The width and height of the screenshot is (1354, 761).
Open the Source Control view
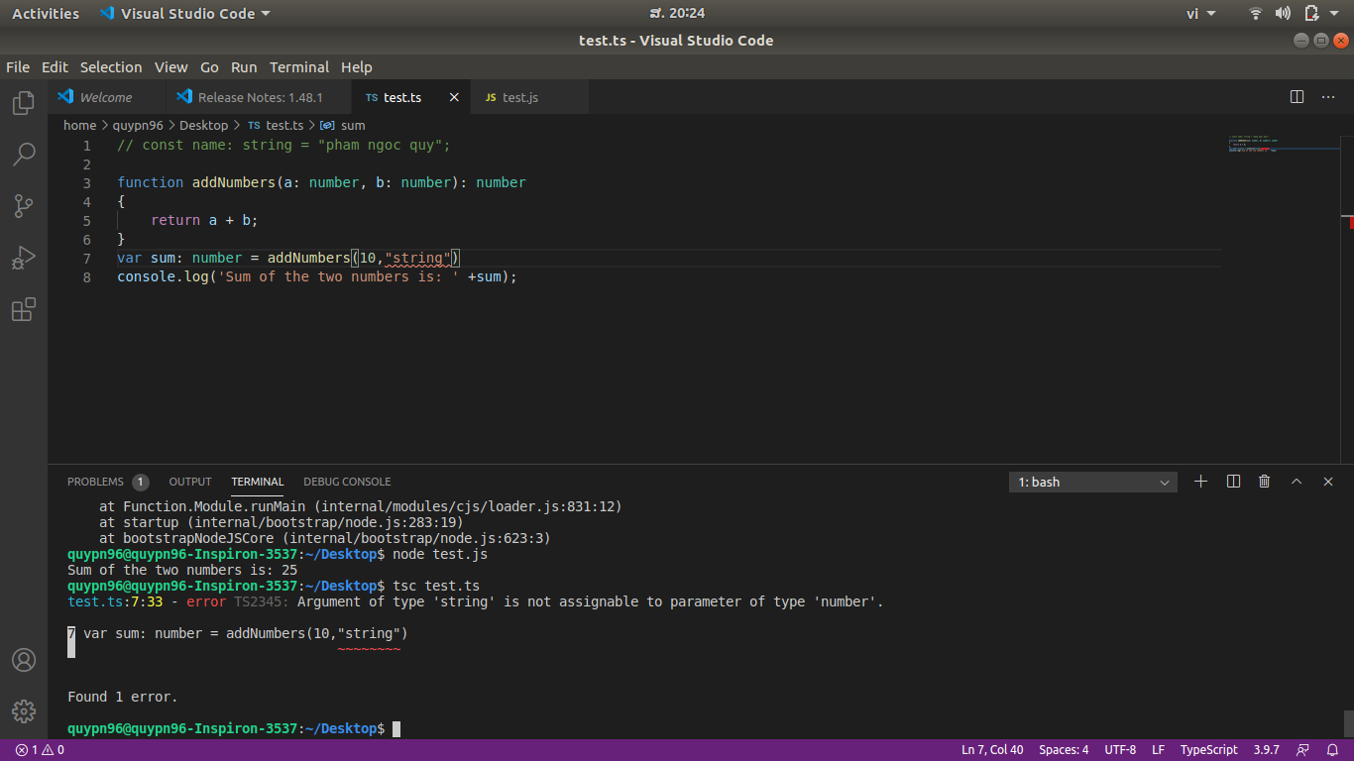click(24, 206)
